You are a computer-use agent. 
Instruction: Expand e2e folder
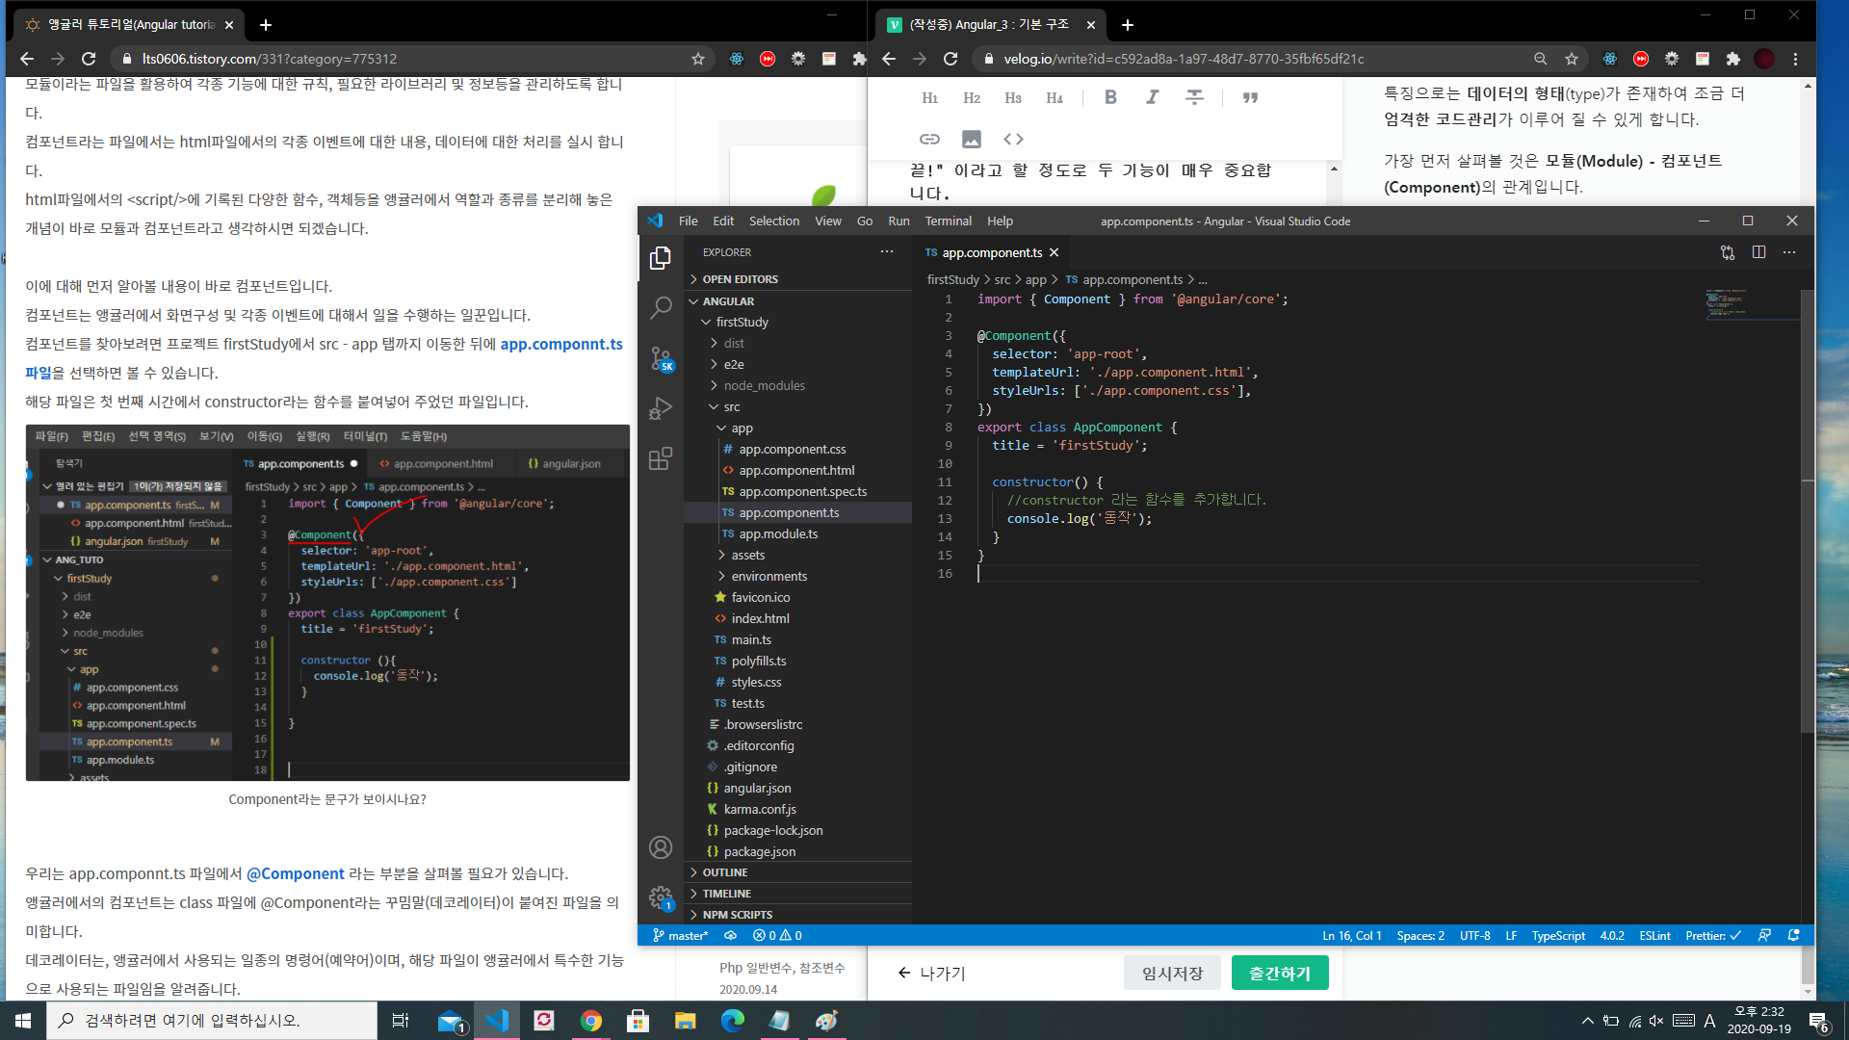798,364
